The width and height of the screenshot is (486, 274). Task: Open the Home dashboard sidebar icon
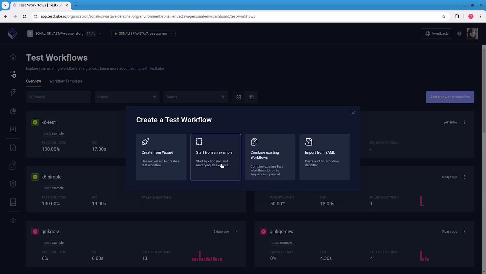pyautogui.click(x=13, y=56)
